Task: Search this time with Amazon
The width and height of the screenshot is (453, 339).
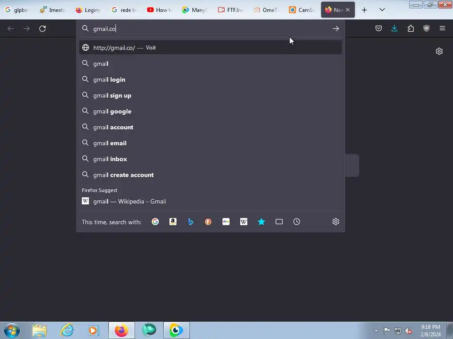Action: (x=173, y=222)
